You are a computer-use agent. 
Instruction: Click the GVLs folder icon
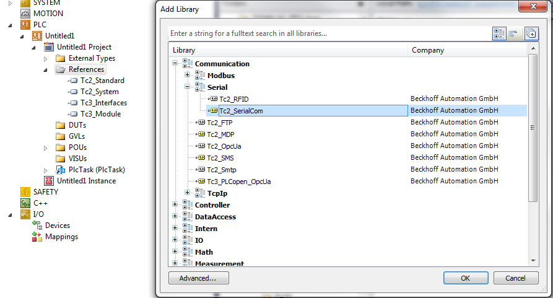[x=61, y=136]
